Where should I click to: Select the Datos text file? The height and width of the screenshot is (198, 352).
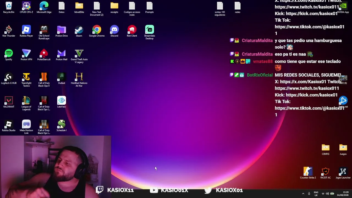tap(62, 7)
